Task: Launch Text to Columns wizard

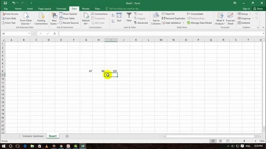Action: 156,19
